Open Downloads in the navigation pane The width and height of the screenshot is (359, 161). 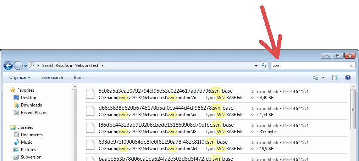(31, 105)
